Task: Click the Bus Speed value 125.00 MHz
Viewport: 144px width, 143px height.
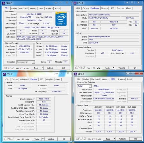Action: [25, 52]
